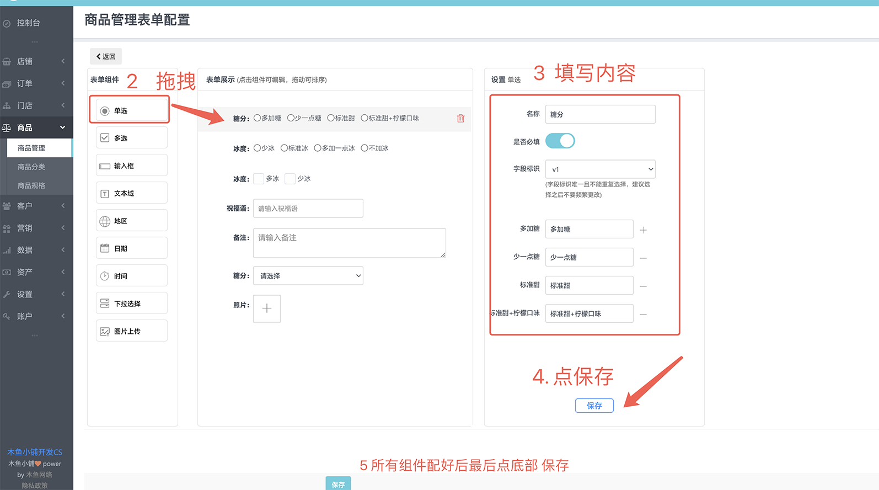The height and width of the screenshot is (490, 879).
Task: Open the 字段标识 v1 dropdown
Action: (x=600, y=169)
